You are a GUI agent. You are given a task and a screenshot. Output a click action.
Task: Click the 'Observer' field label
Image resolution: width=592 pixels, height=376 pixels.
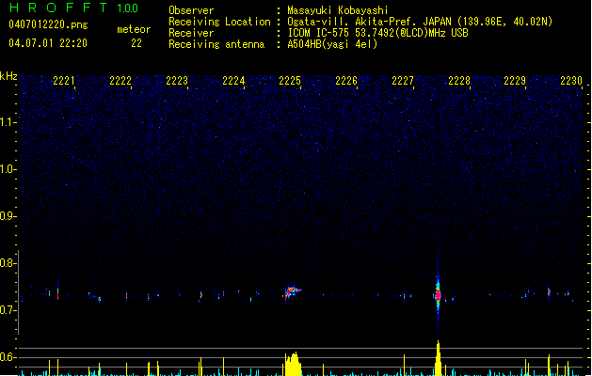click(x=191, y=10)
